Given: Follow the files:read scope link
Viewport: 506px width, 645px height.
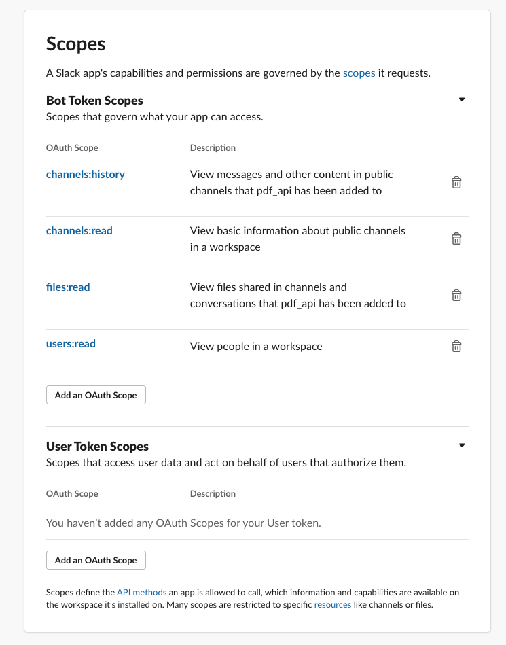Looking at the screenshot, I should pyautogui.click(x=68, y=287).
